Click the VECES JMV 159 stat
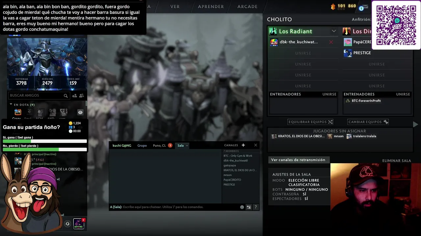 [73, 82]
